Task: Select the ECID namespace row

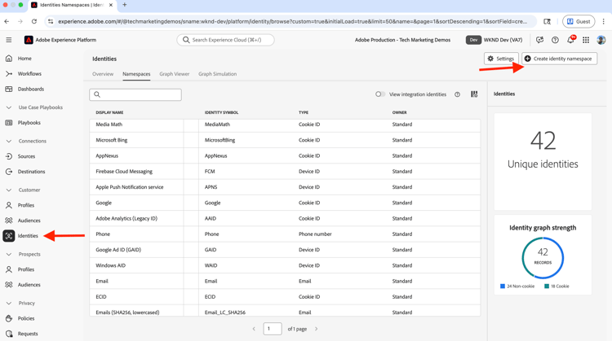Action: [285, 296]
